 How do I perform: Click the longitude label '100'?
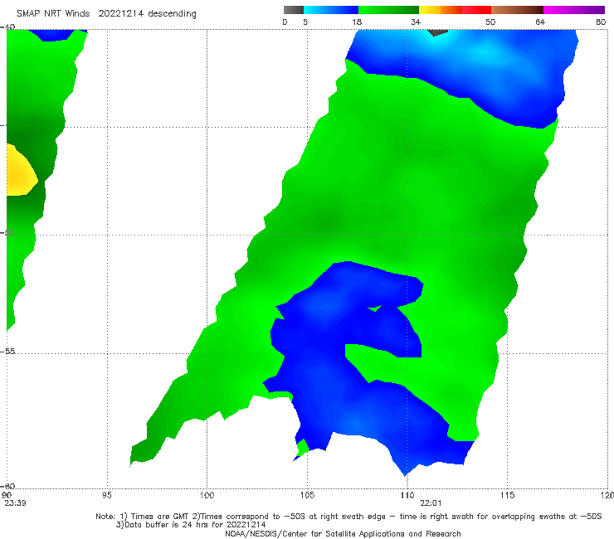click(x=207, y=496)
